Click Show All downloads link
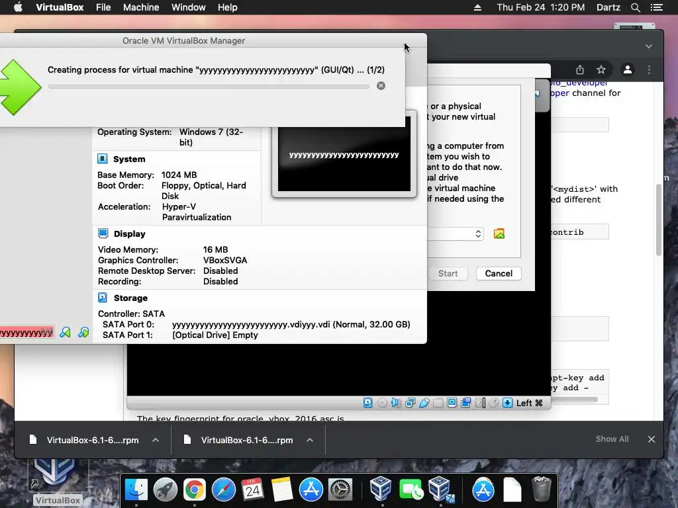Screen dimensions: 678x508 pyautogui.click(x=612, y=439)
